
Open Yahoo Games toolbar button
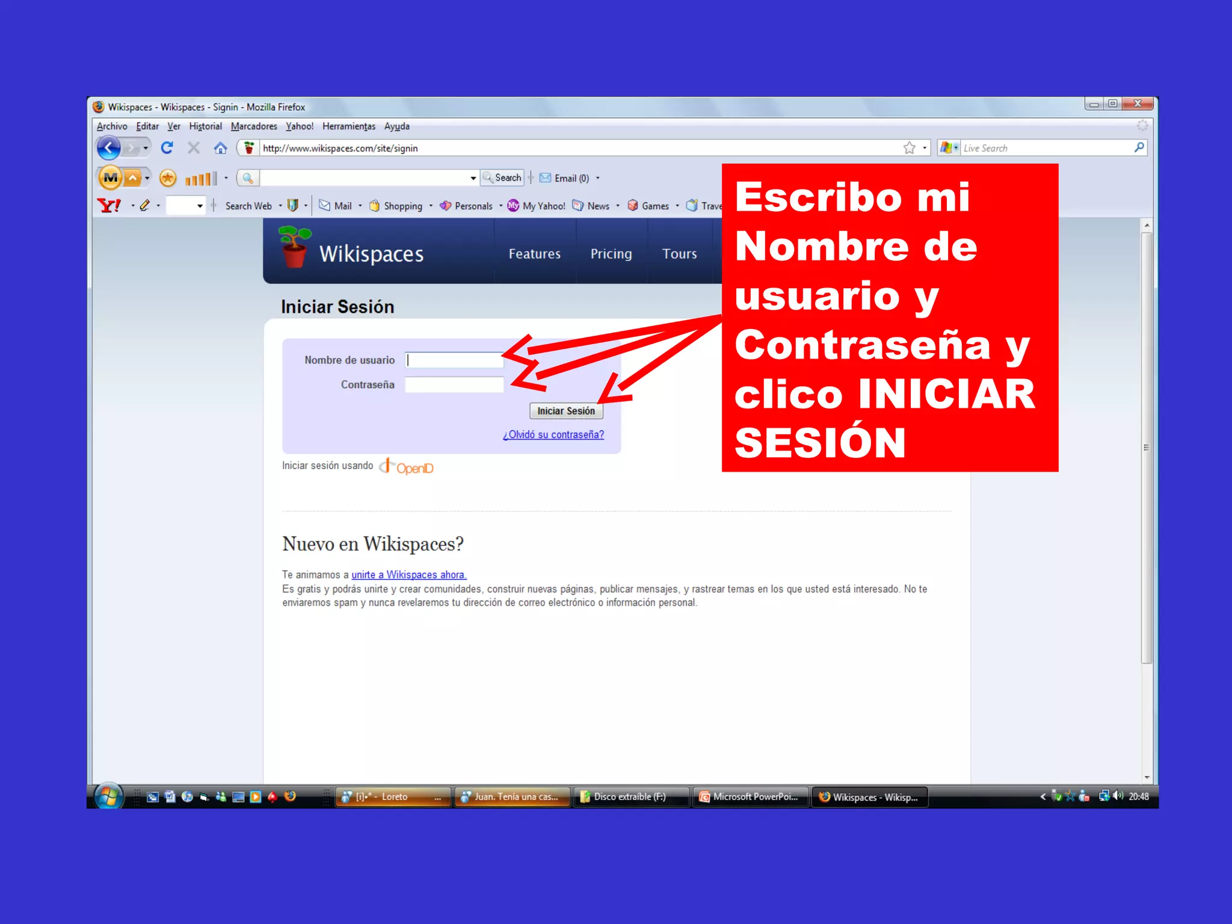point(648,206)
